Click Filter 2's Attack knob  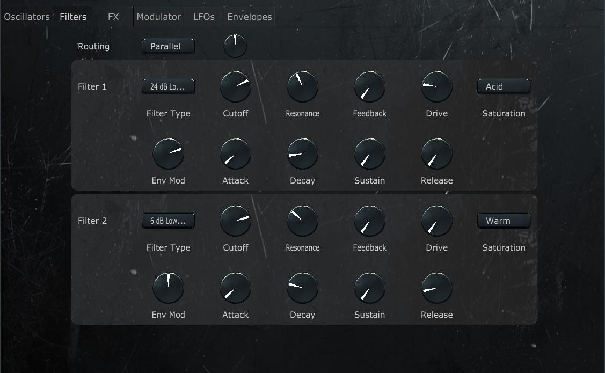(x=235, y=287)
